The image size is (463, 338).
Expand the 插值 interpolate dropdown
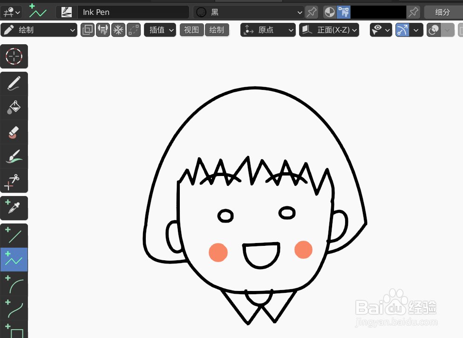[x=160, y=30]
